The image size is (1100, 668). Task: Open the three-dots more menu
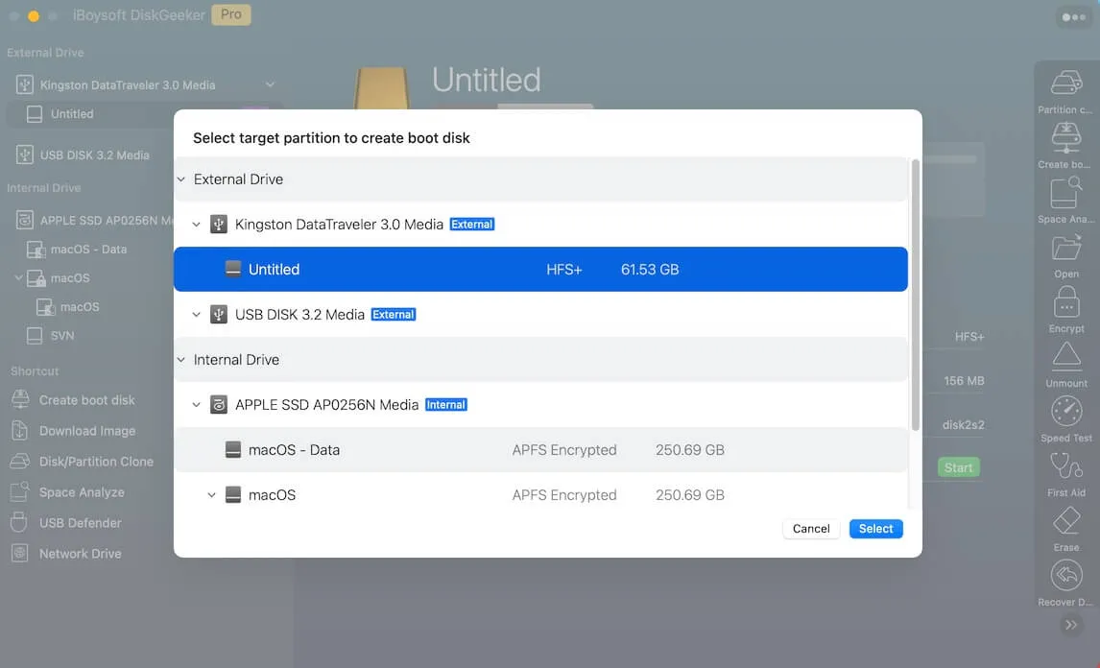[1073, 17]
